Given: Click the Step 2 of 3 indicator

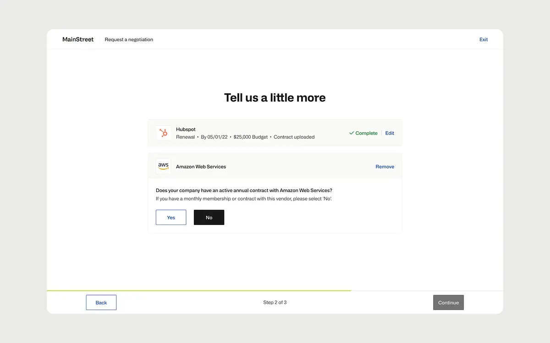Looking at the screenshot, I should tap(275, 302).
